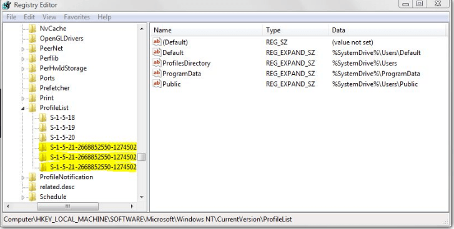Expand the Schedule key
Screen dimensions: 454x229
(23, 197)
